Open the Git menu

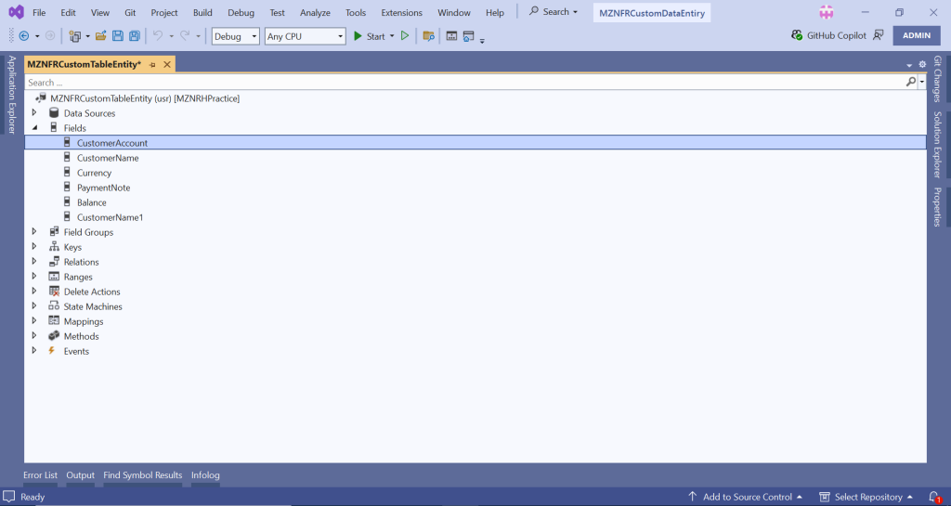click(x=130, y=13)
